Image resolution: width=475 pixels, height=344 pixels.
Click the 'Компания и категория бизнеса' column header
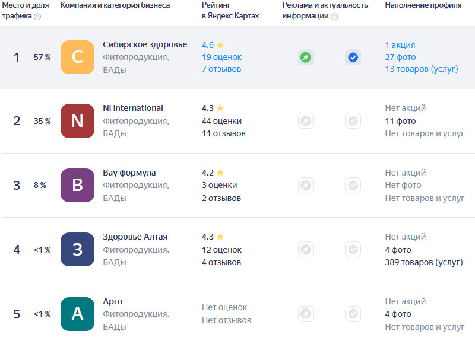[x=115, y=5]
